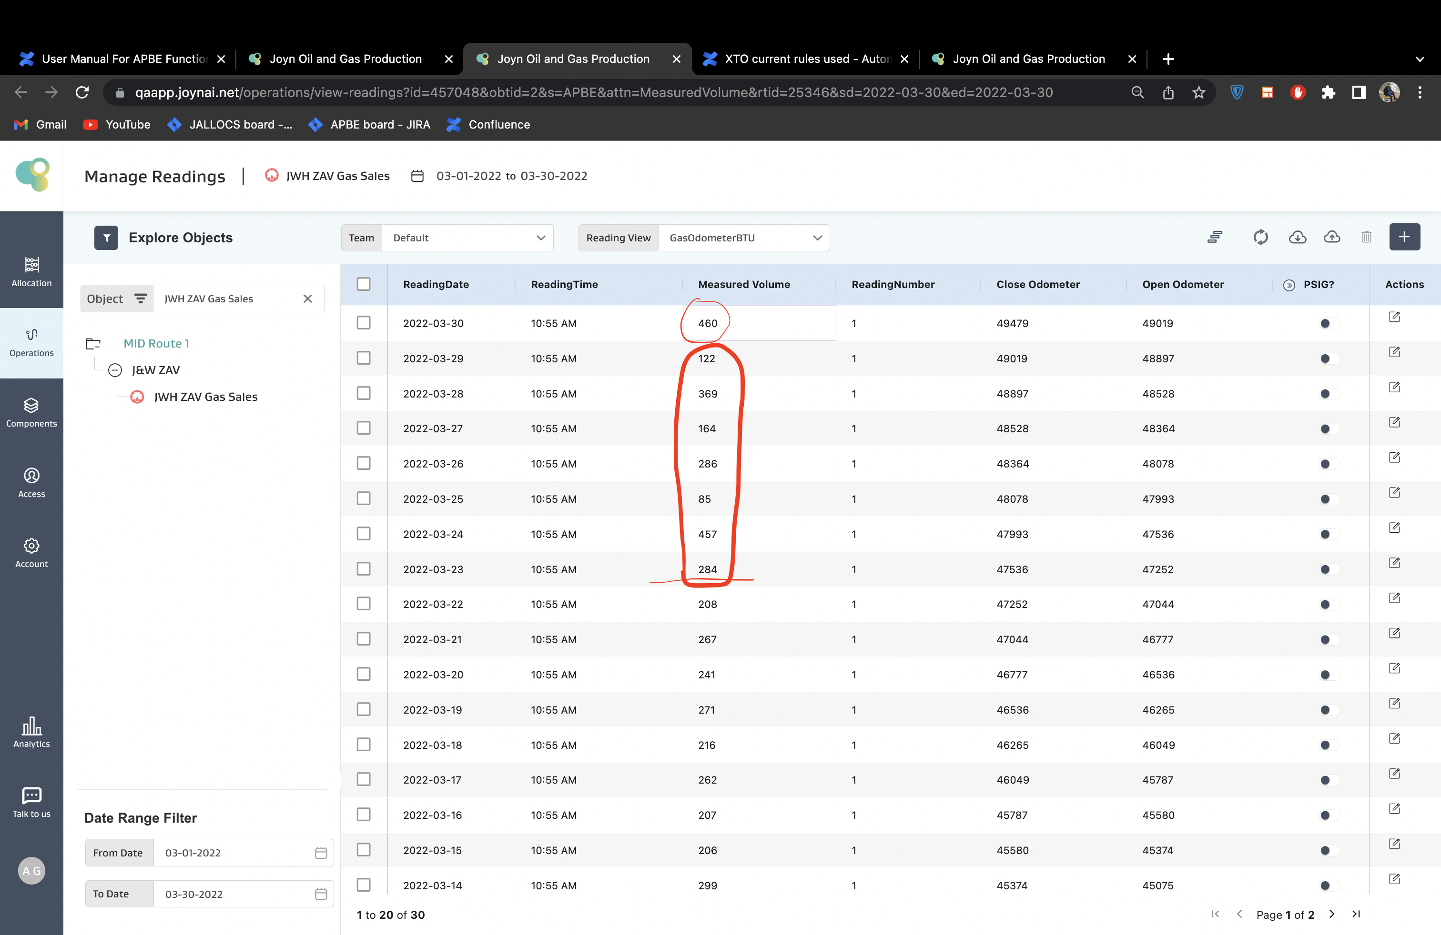Image resolution: width=1441 pixels, height=935 pixels.
Task: Go to the next page of readings
Action: [x=1331, y=914]
